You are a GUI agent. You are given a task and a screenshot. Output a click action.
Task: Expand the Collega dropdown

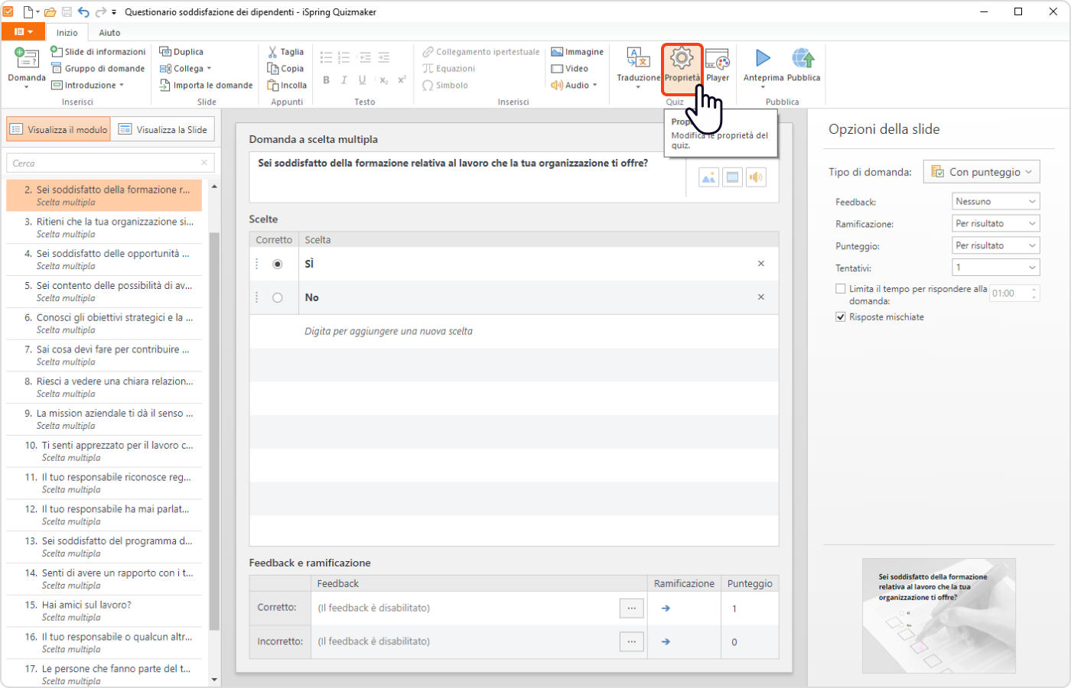pyautogui.click(x=185, y=69)
